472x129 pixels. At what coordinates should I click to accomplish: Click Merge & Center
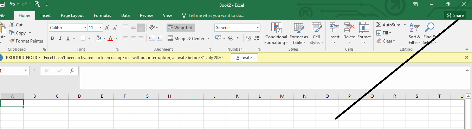click(x=186, y=38)
